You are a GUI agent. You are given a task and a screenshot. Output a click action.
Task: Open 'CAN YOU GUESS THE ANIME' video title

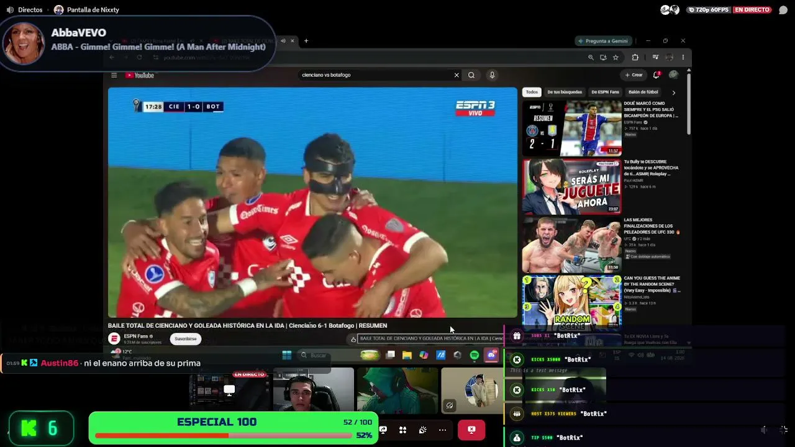tap(652, 284)
